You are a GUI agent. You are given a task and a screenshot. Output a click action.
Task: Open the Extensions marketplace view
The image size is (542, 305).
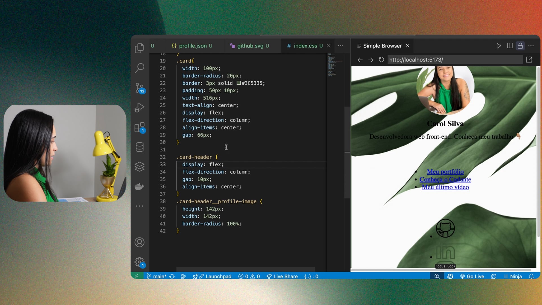(x=139, y=127)
